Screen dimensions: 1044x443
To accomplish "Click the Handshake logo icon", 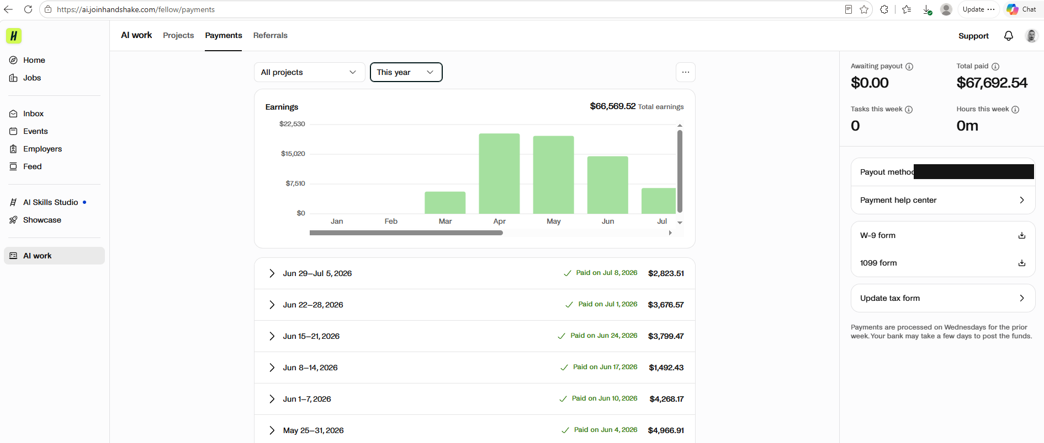I will [14, 36].
